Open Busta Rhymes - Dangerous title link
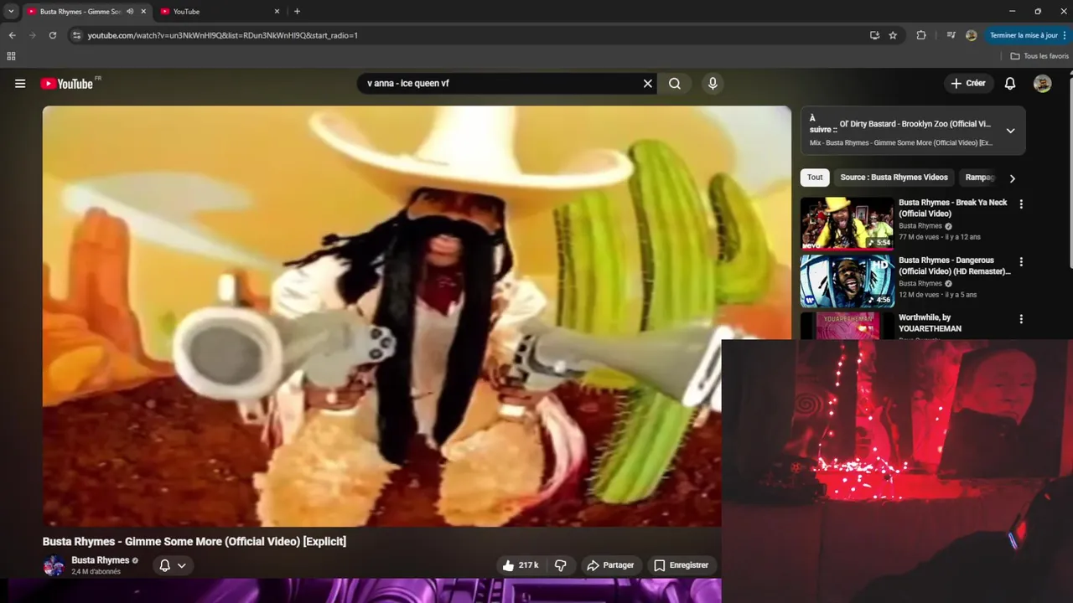Screen dimensions: 1073x603 click(955, 265)
